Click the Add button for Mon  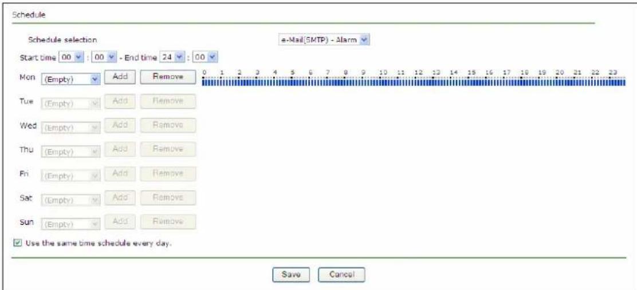120,77
